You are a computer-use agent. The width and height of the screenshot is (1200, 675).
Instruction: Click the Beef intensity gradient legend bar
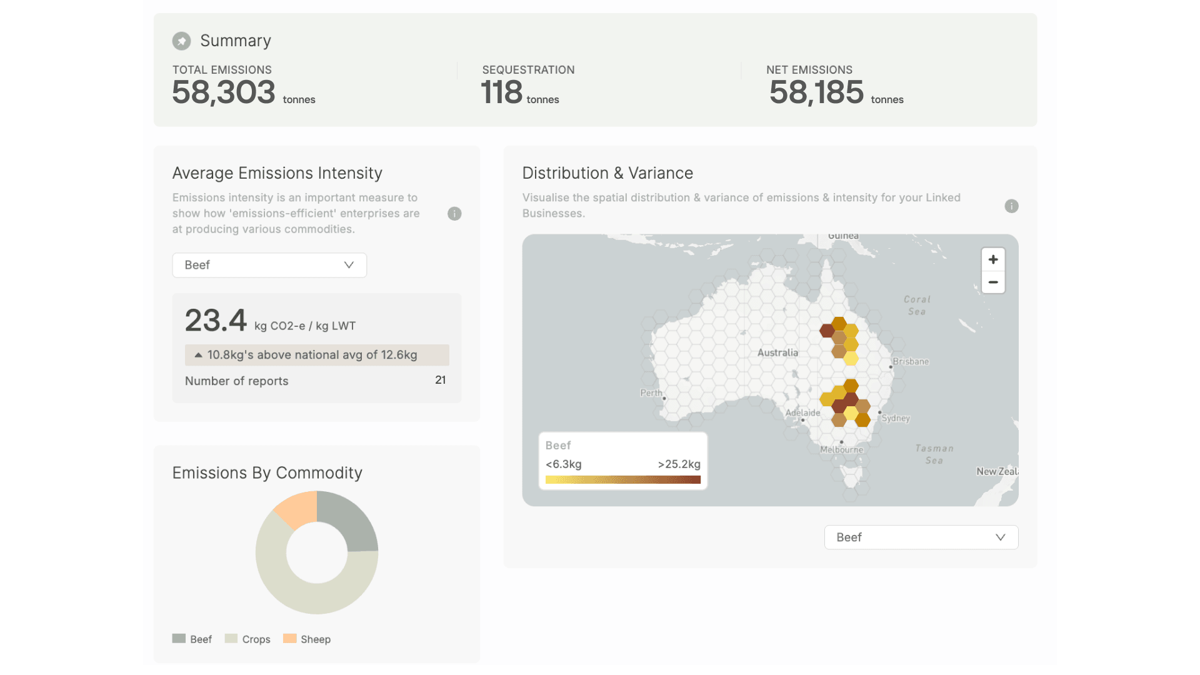(x=622, y=480)
